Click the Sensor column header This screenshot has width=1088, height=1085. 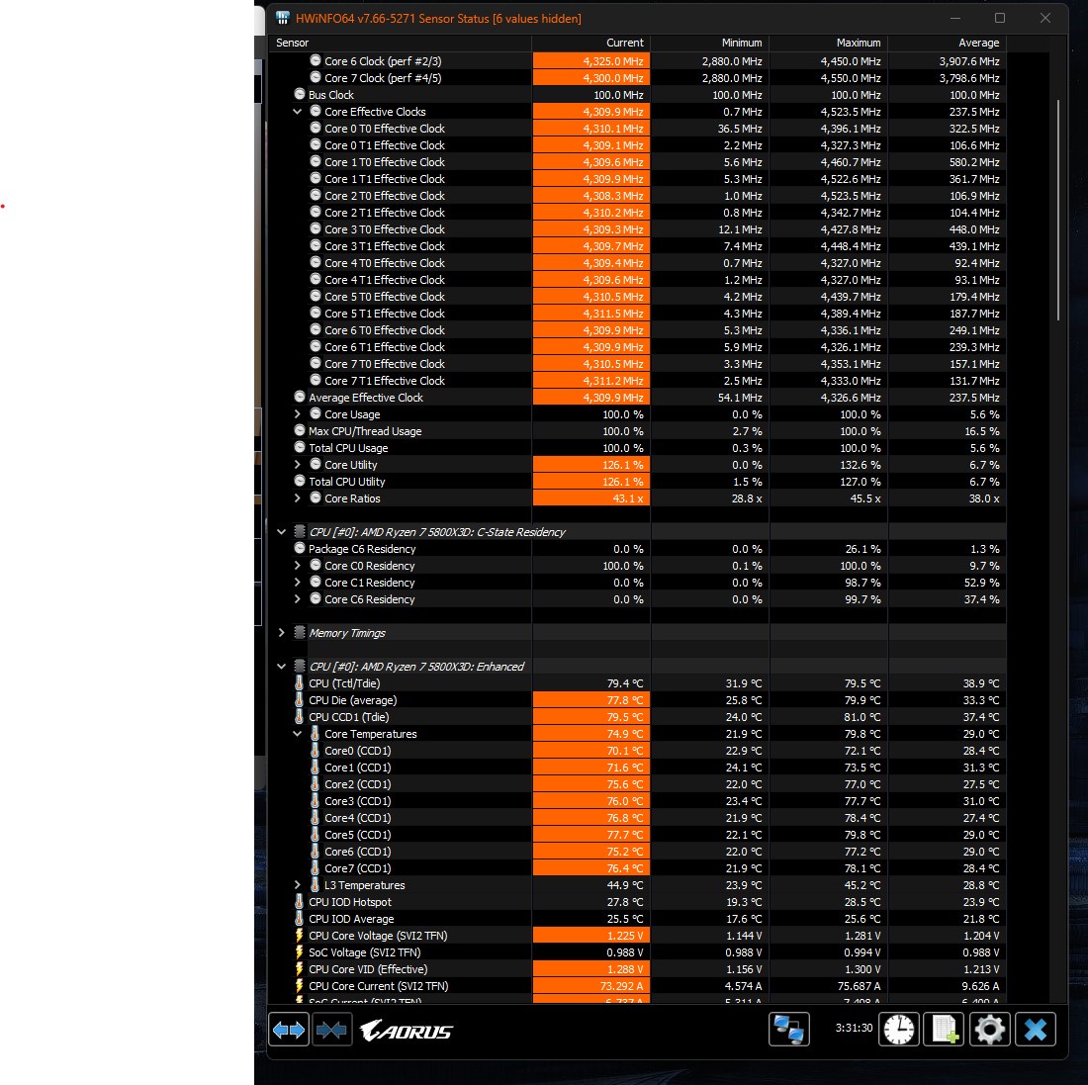(401, 43)
